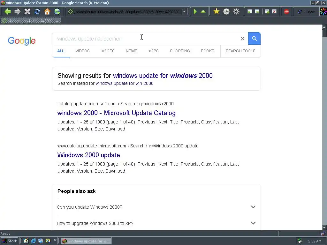Switch to NEWS results tab
This screenshot has height=245, width=327.
coord(131,51)
